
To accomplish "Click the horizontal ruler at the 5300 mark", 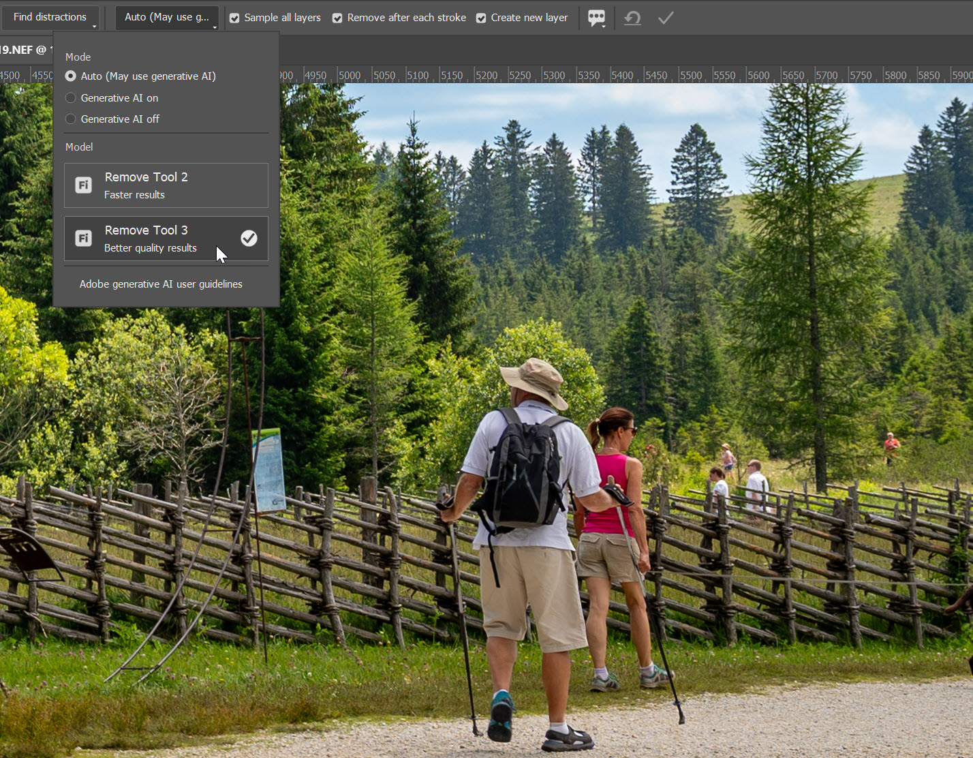I will click(554, 76).
